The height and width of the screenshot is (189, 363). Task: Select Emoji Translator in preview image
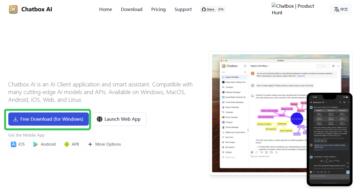click(x=232, y=117)
